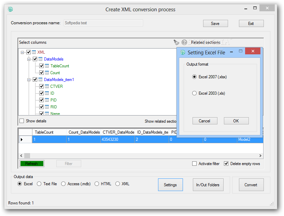Select HTML output data option
The width and height of the screenshot is (284, 216).
(97, 184)
